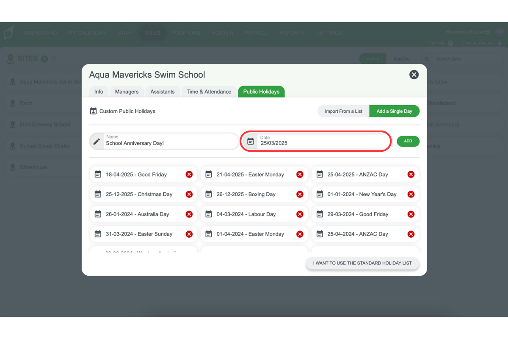Select the Add a Single Day option

click(x=394, y=111)
